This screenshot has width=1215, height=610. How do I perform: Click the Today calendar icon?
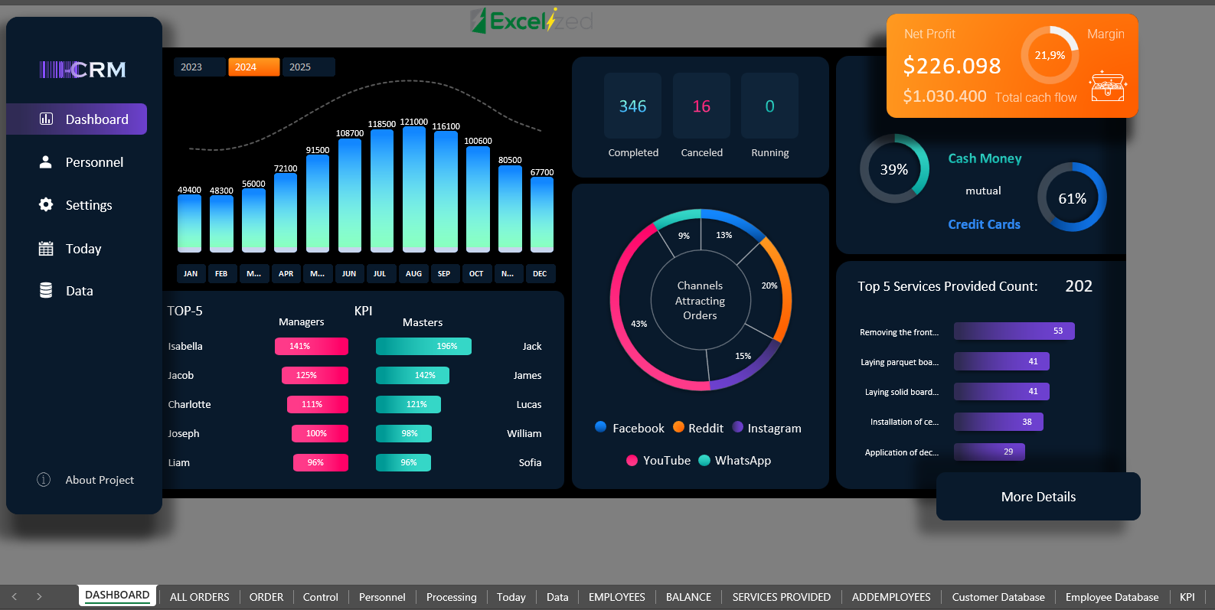(x=46, y=248)
